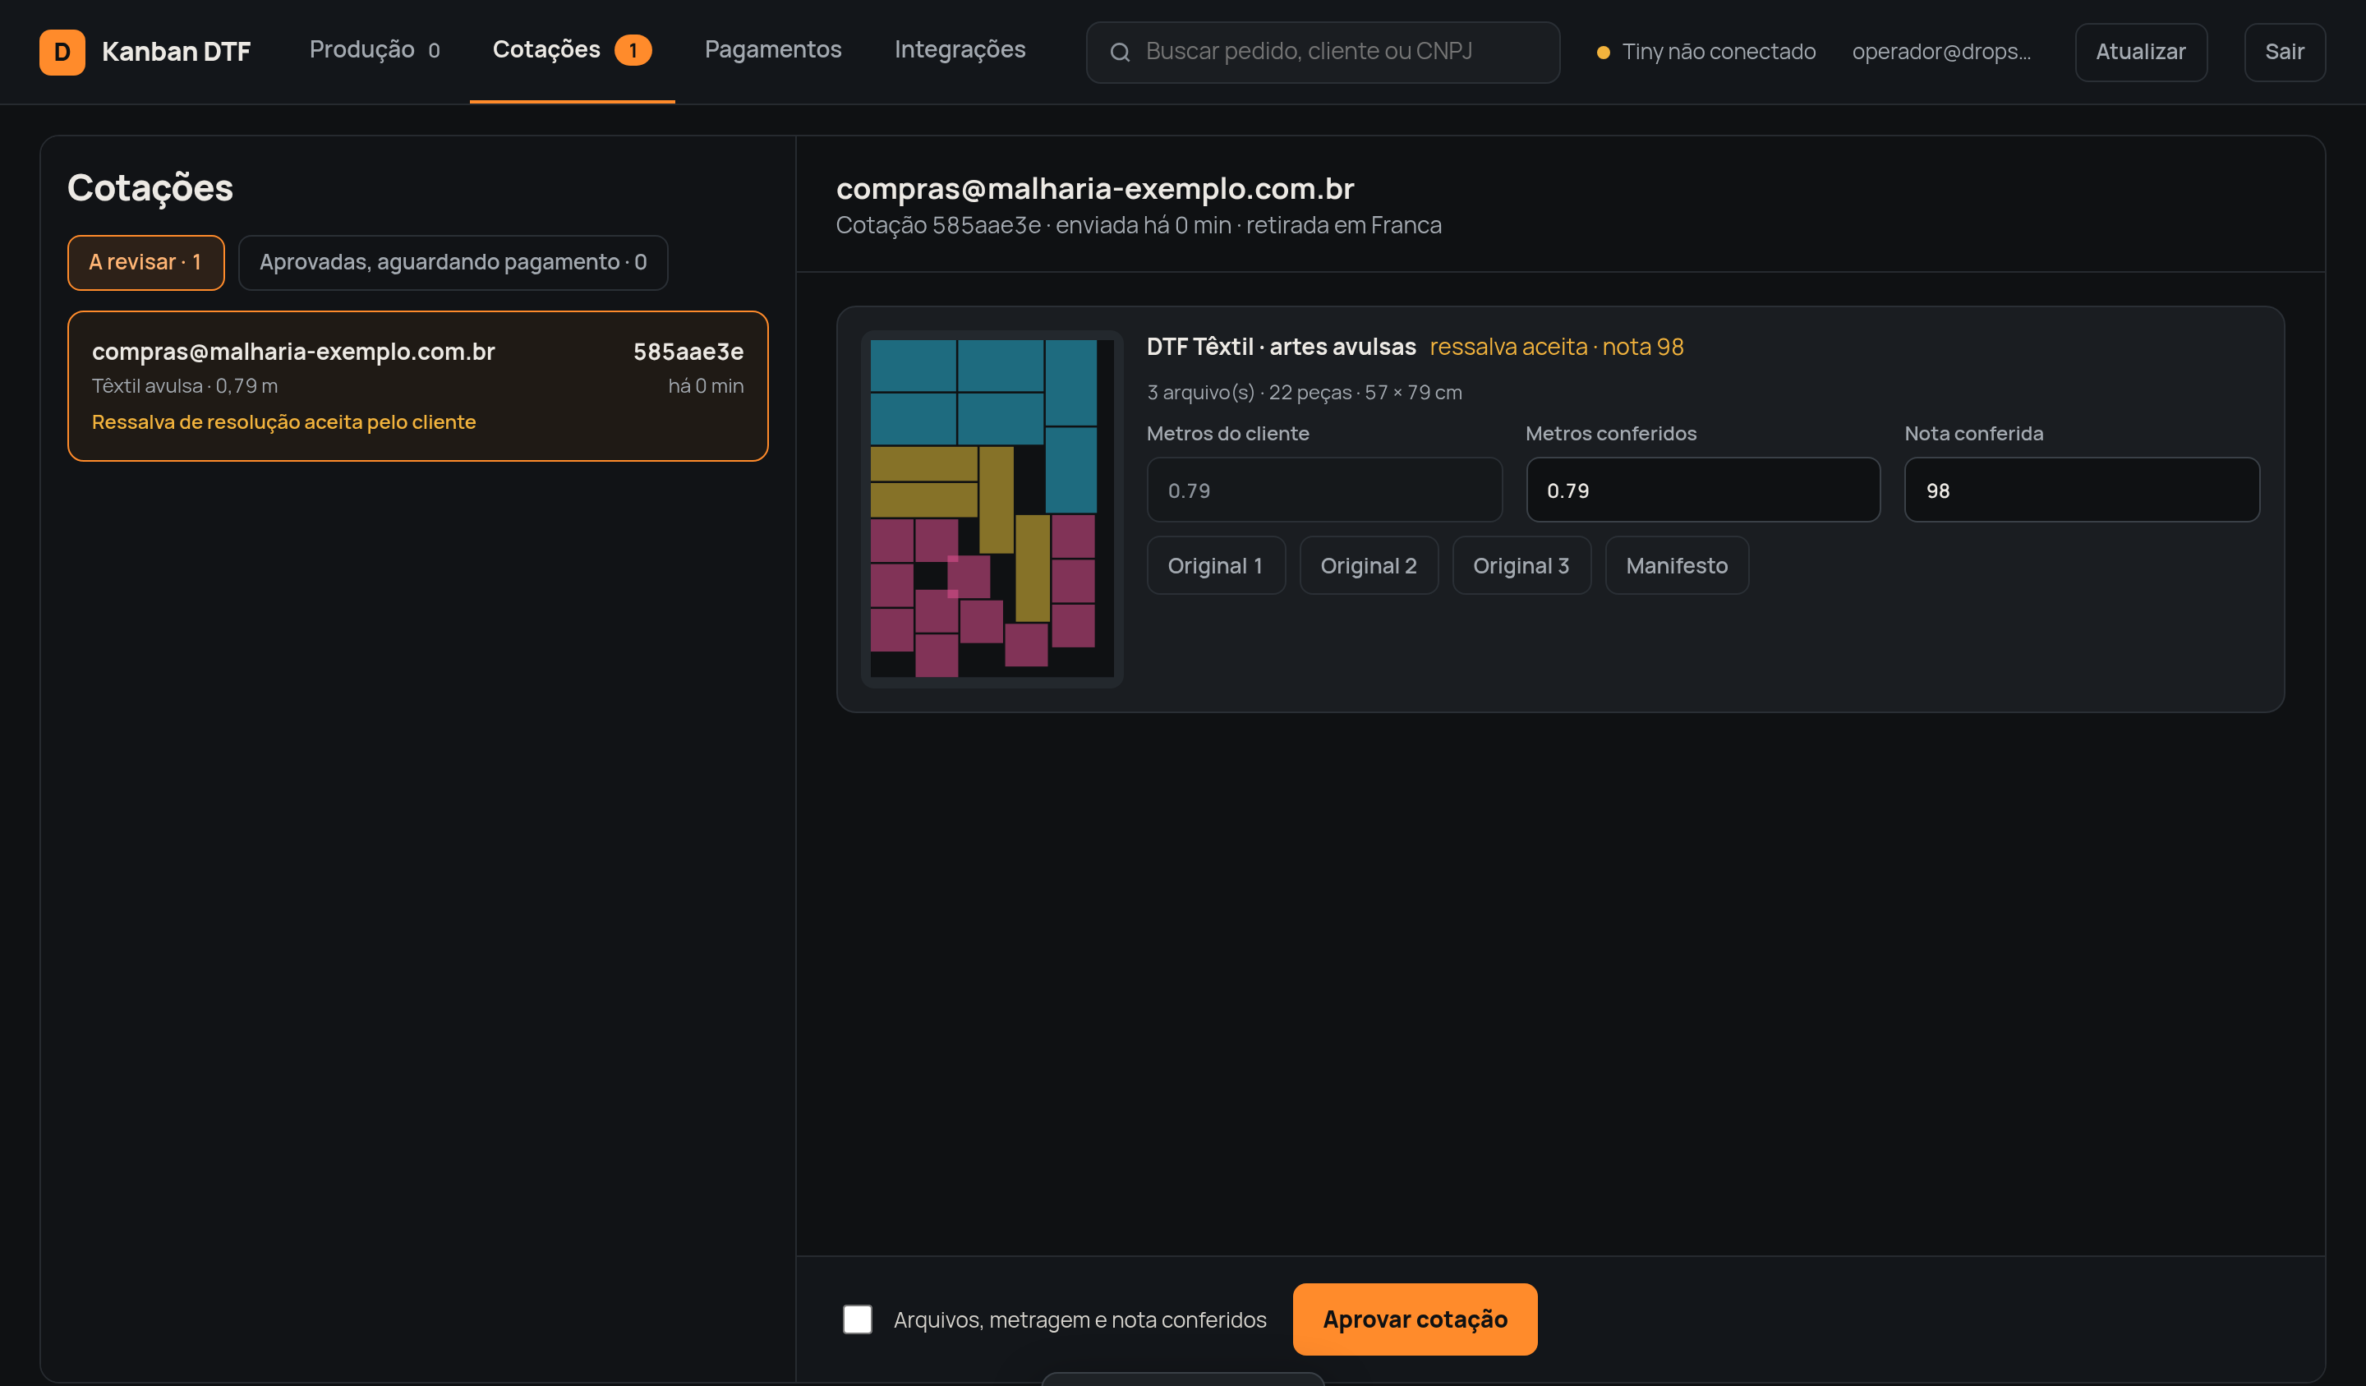The width and height of the screenshot is (2366, 1386).
Task: Check Arquivos, metragem e nota conferidos
Action: [x=857, y=1319]
